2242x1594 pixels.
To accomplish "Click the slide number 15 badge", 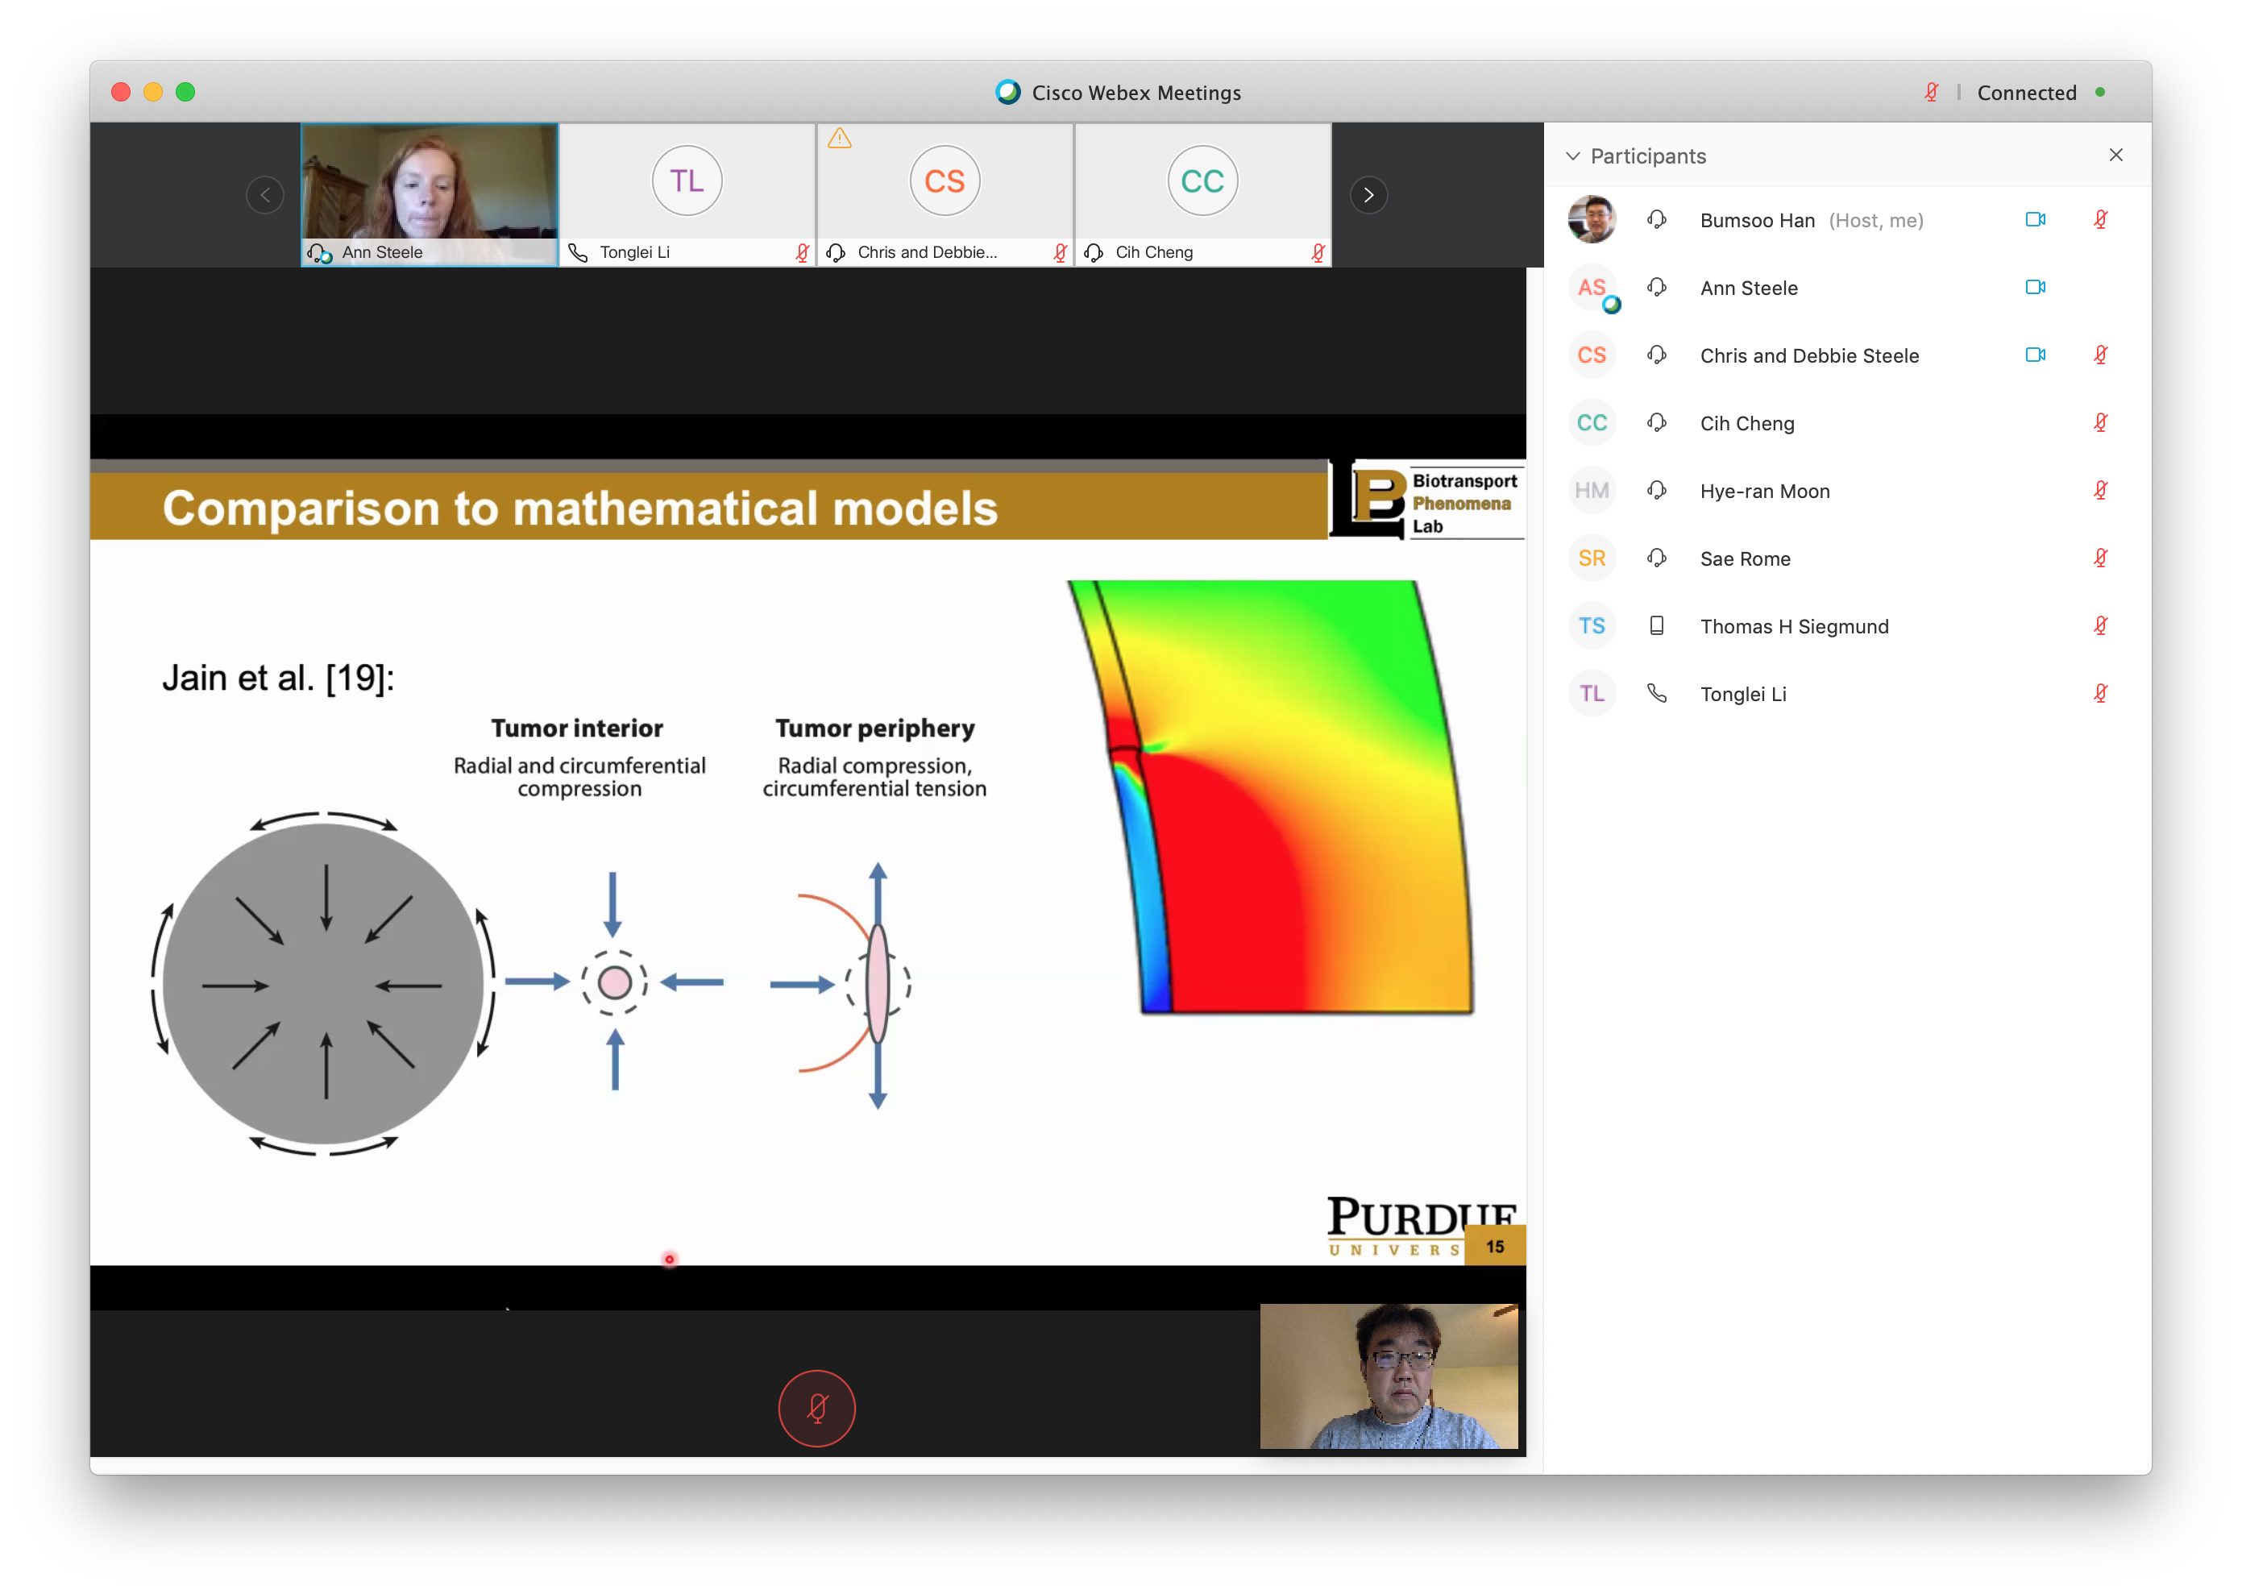I will pos(1494,1246).
